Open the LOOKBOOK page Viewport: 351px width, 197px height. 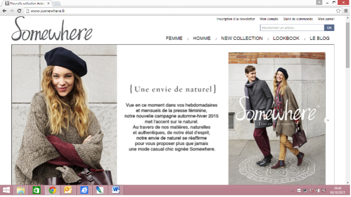tap(286, 38)
